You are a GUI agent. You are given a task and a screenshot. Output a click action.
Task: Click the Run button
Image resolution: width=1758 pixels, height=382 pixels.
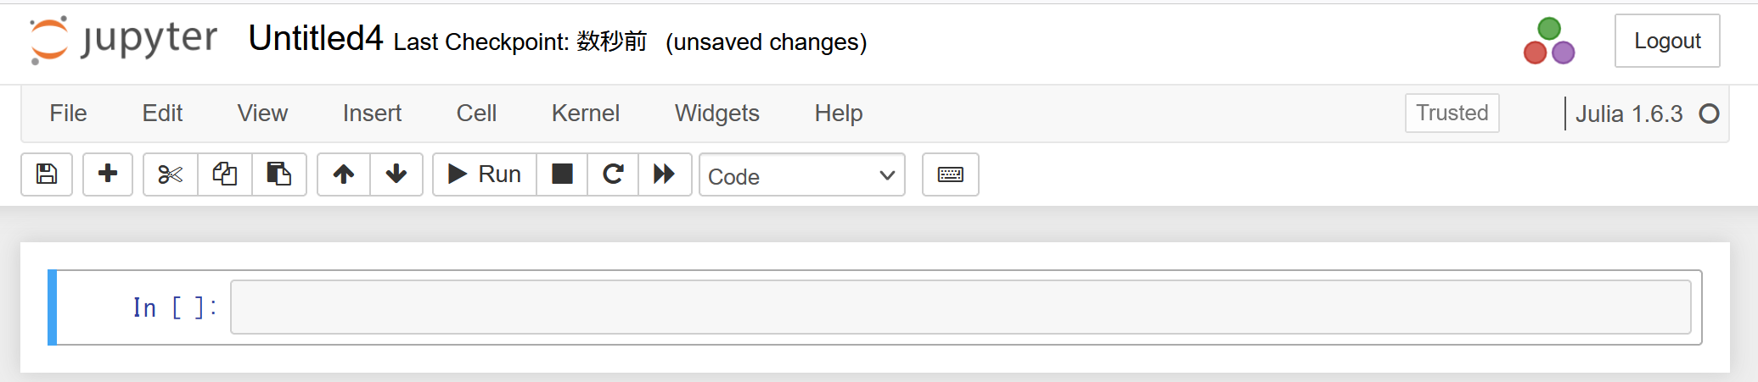(485, 174)
